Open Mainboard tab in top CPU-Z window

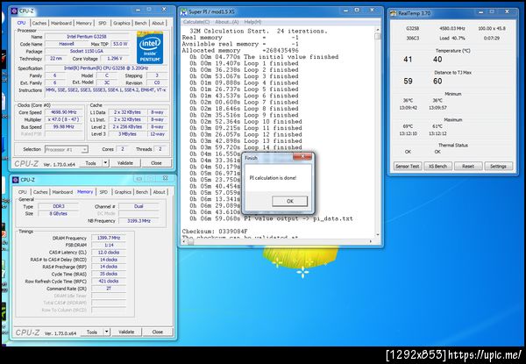tap(61, 23)
